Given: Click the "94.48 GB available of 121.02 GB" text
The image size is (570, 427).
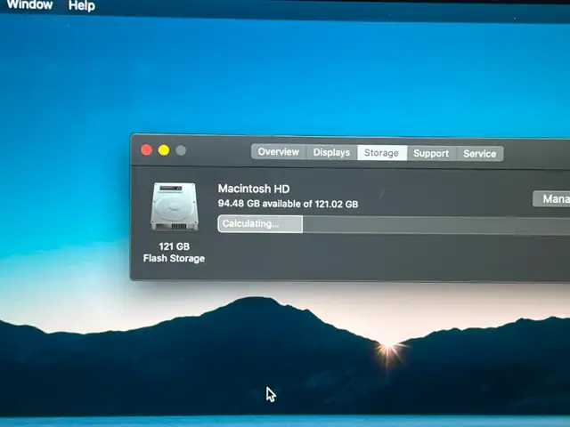Looking at the screenshot, I should point(288,204).
